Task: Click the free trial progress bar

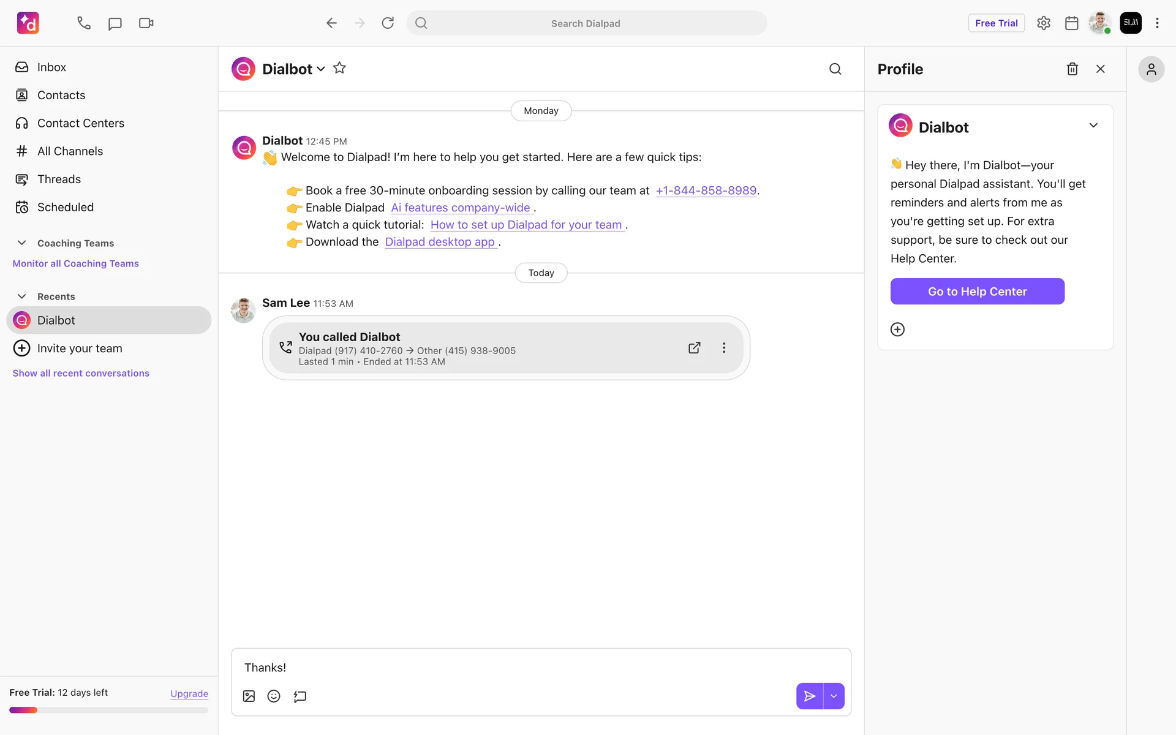Action: coord(108,710)
